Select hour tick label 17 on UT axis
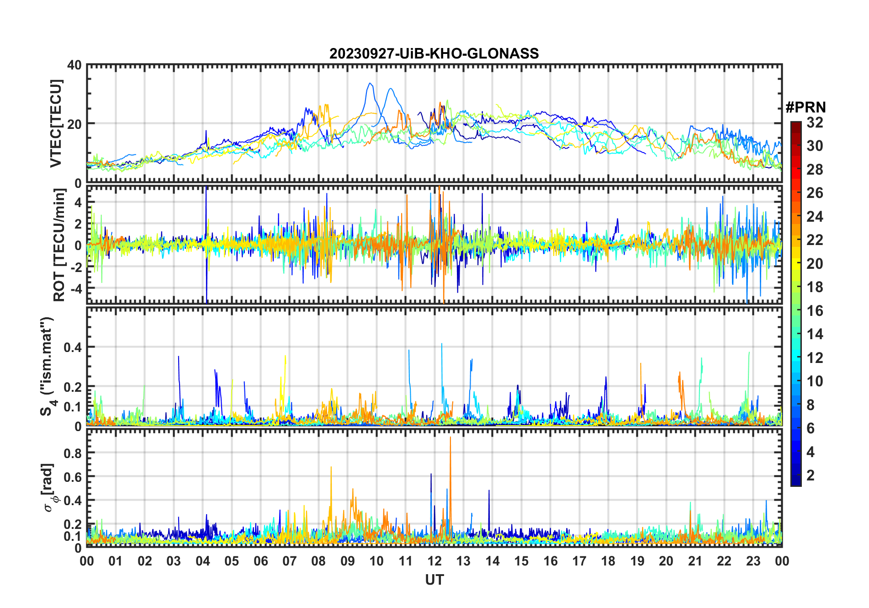 [579, 561]
